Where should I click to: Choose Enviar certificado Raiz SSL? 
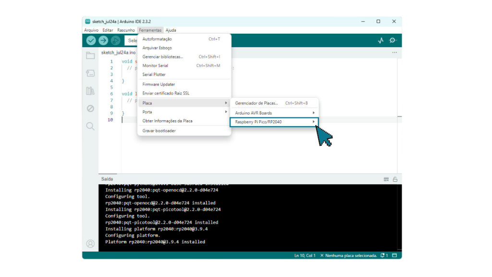(184, 93)
